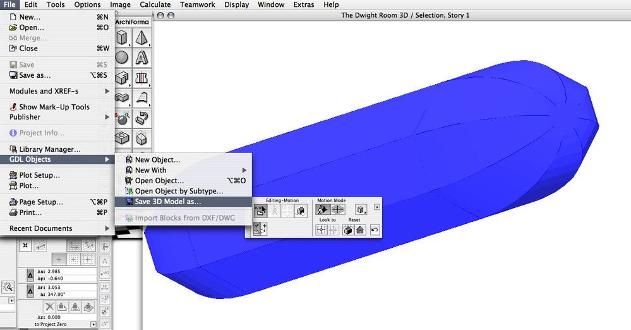Expand the New With submenu

pyautogui.click(x=183, y=170)
